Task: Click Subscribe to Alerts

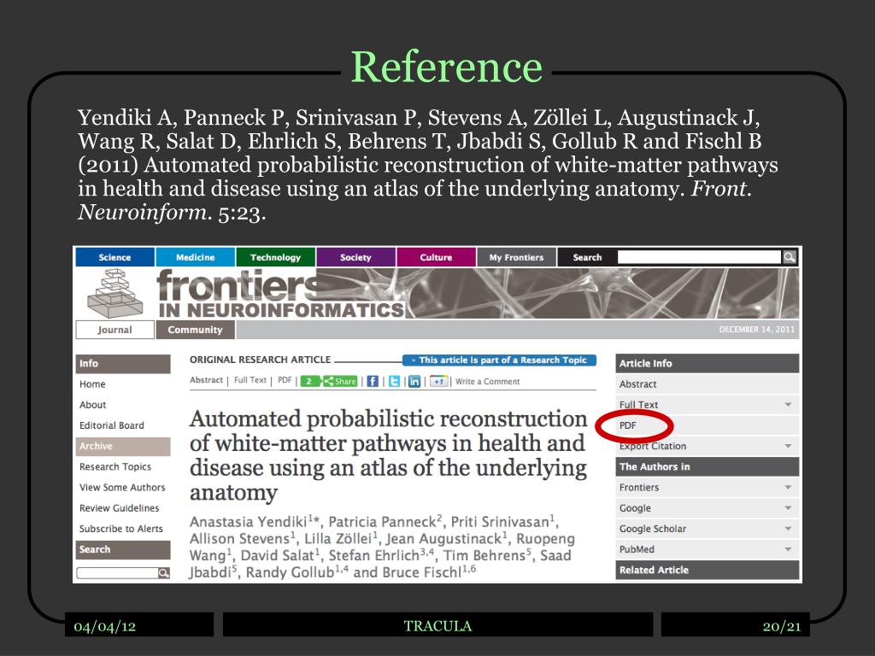Action: pos(121,529)
